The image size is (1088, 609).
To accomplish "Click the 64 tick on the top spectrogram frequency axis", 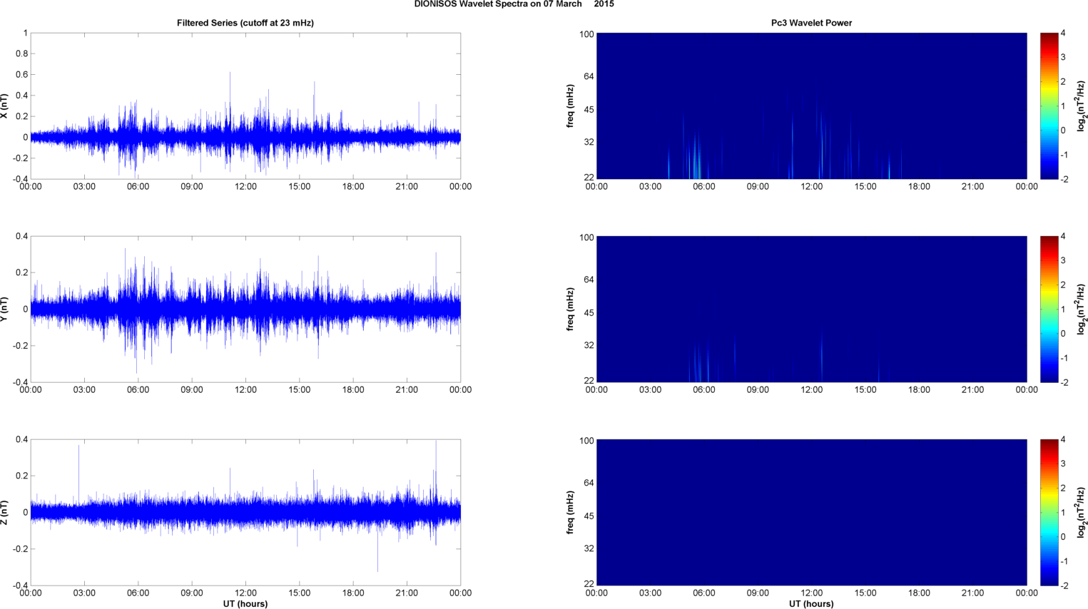I will pyautogui.click(x=588, y=76).
